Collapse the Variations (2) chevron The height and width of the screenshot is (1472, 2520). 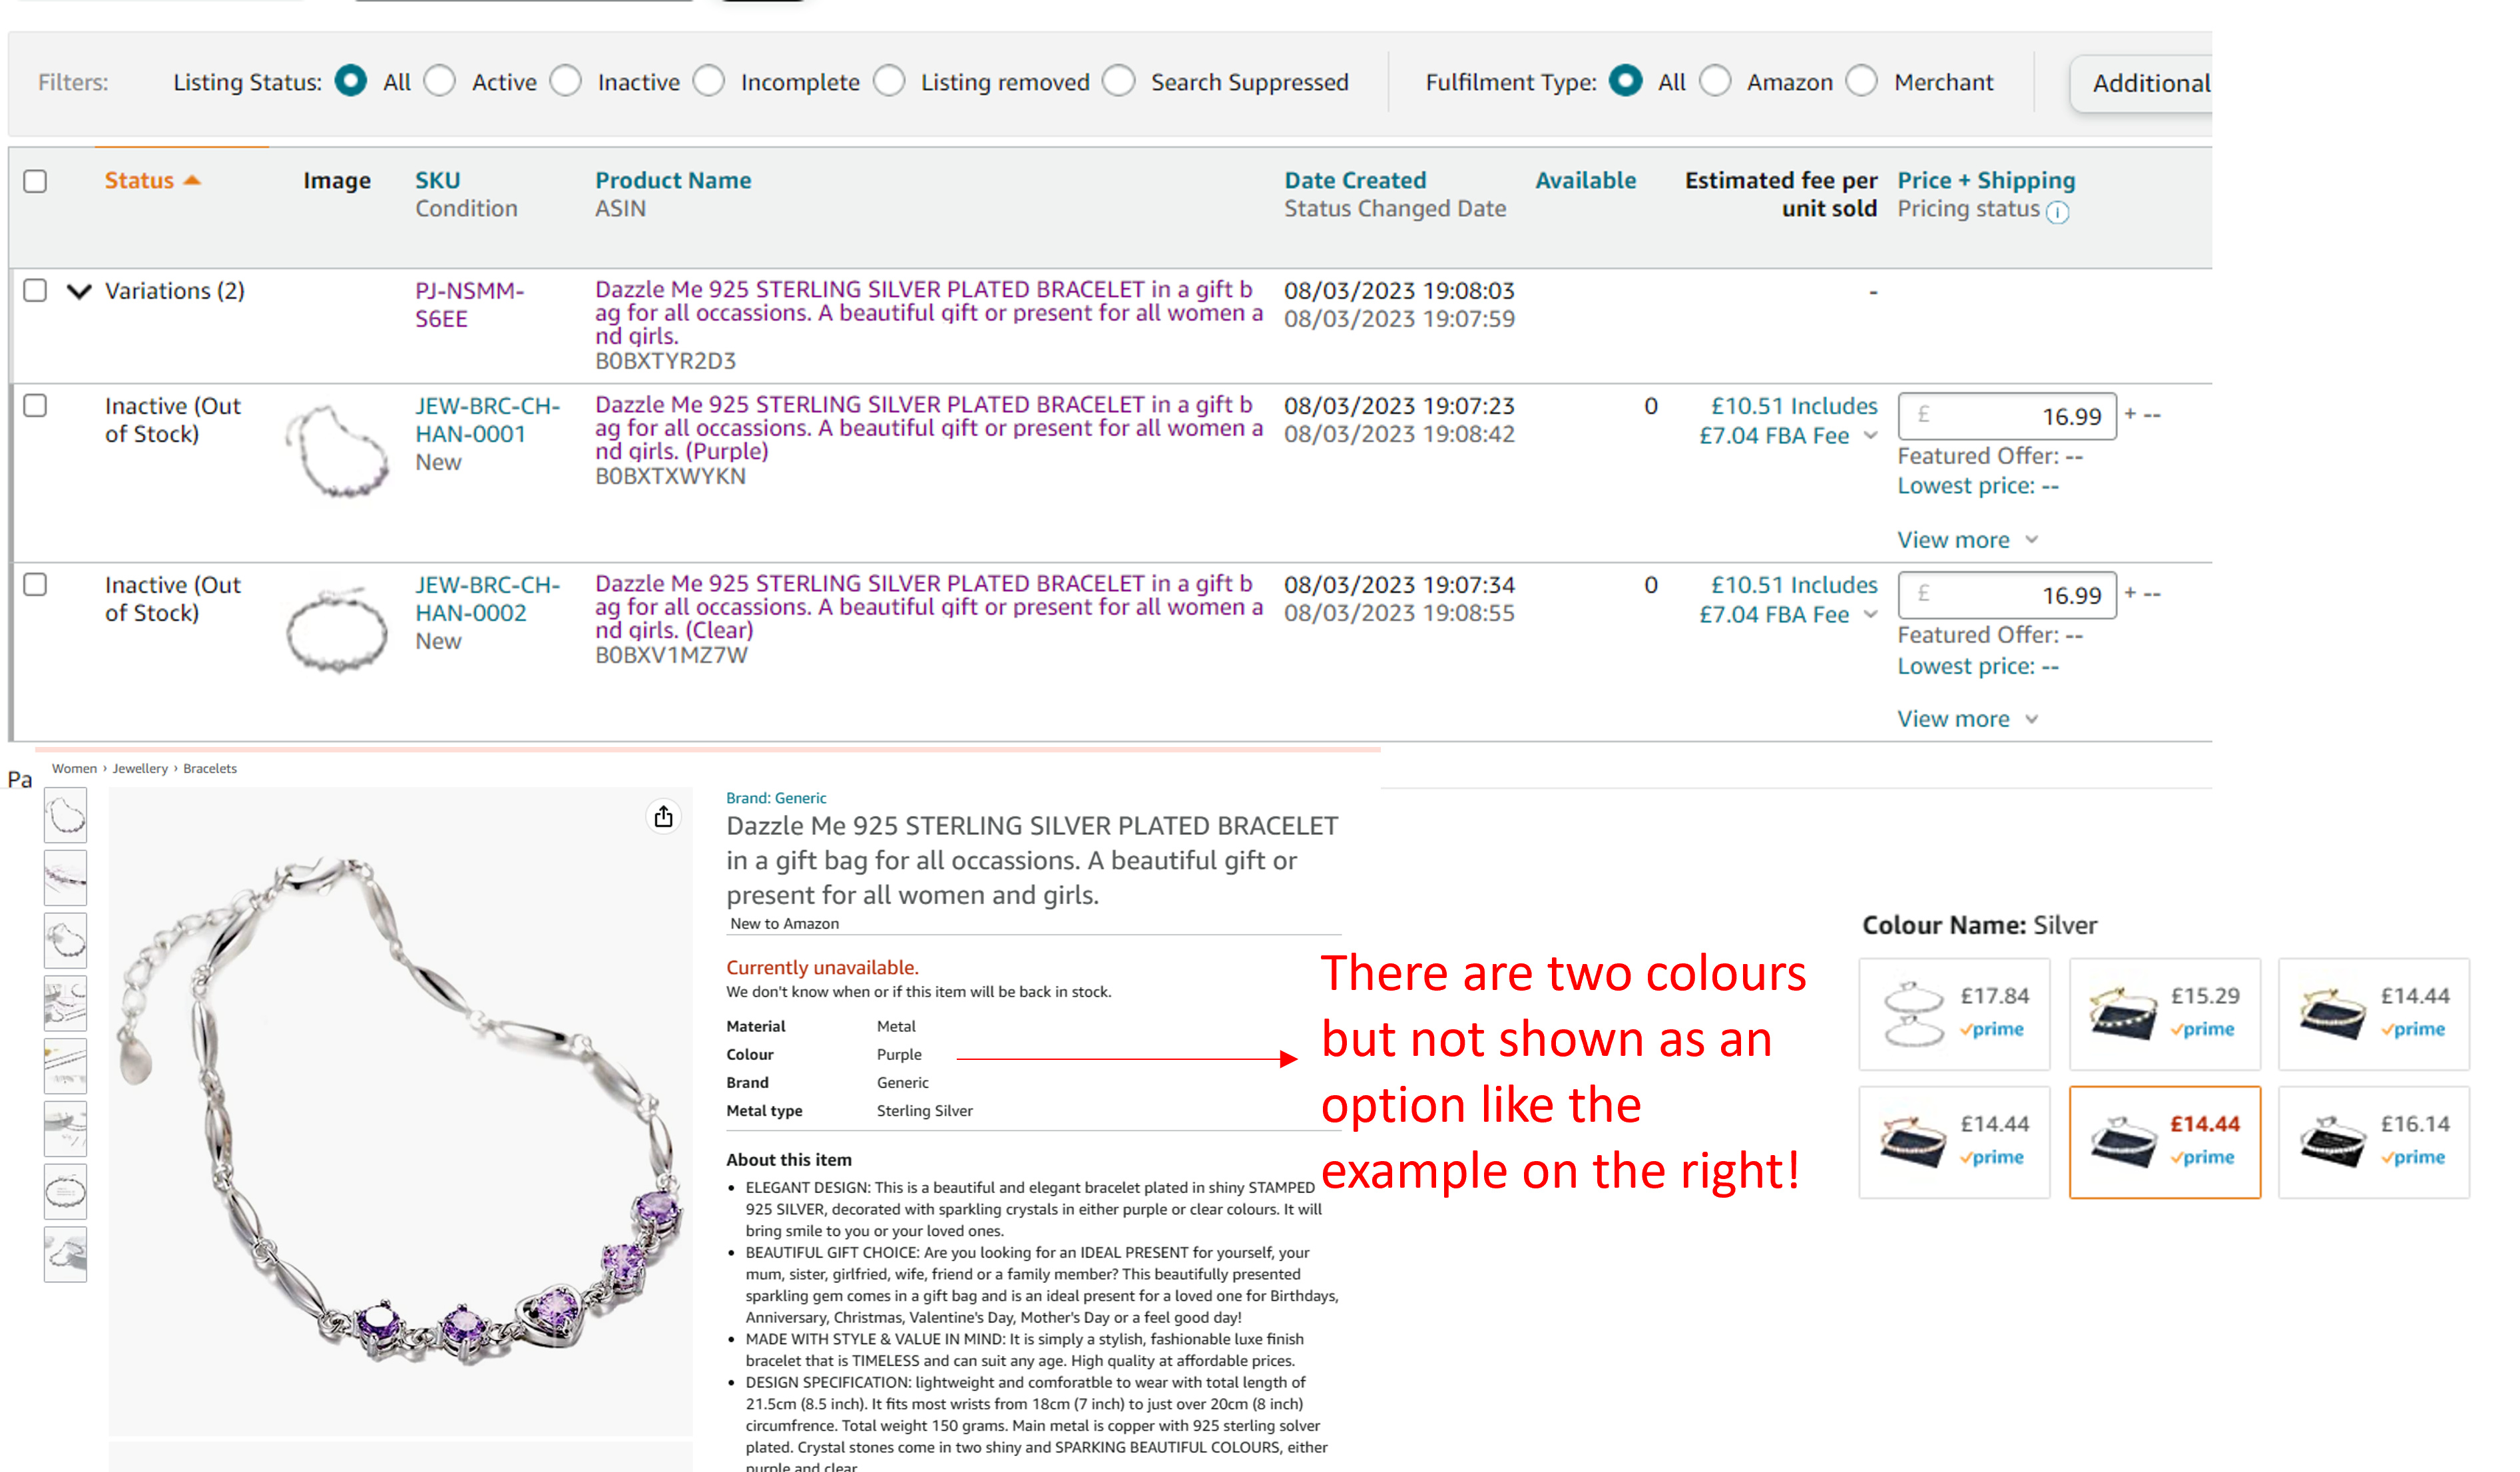[x=79, y=291]
